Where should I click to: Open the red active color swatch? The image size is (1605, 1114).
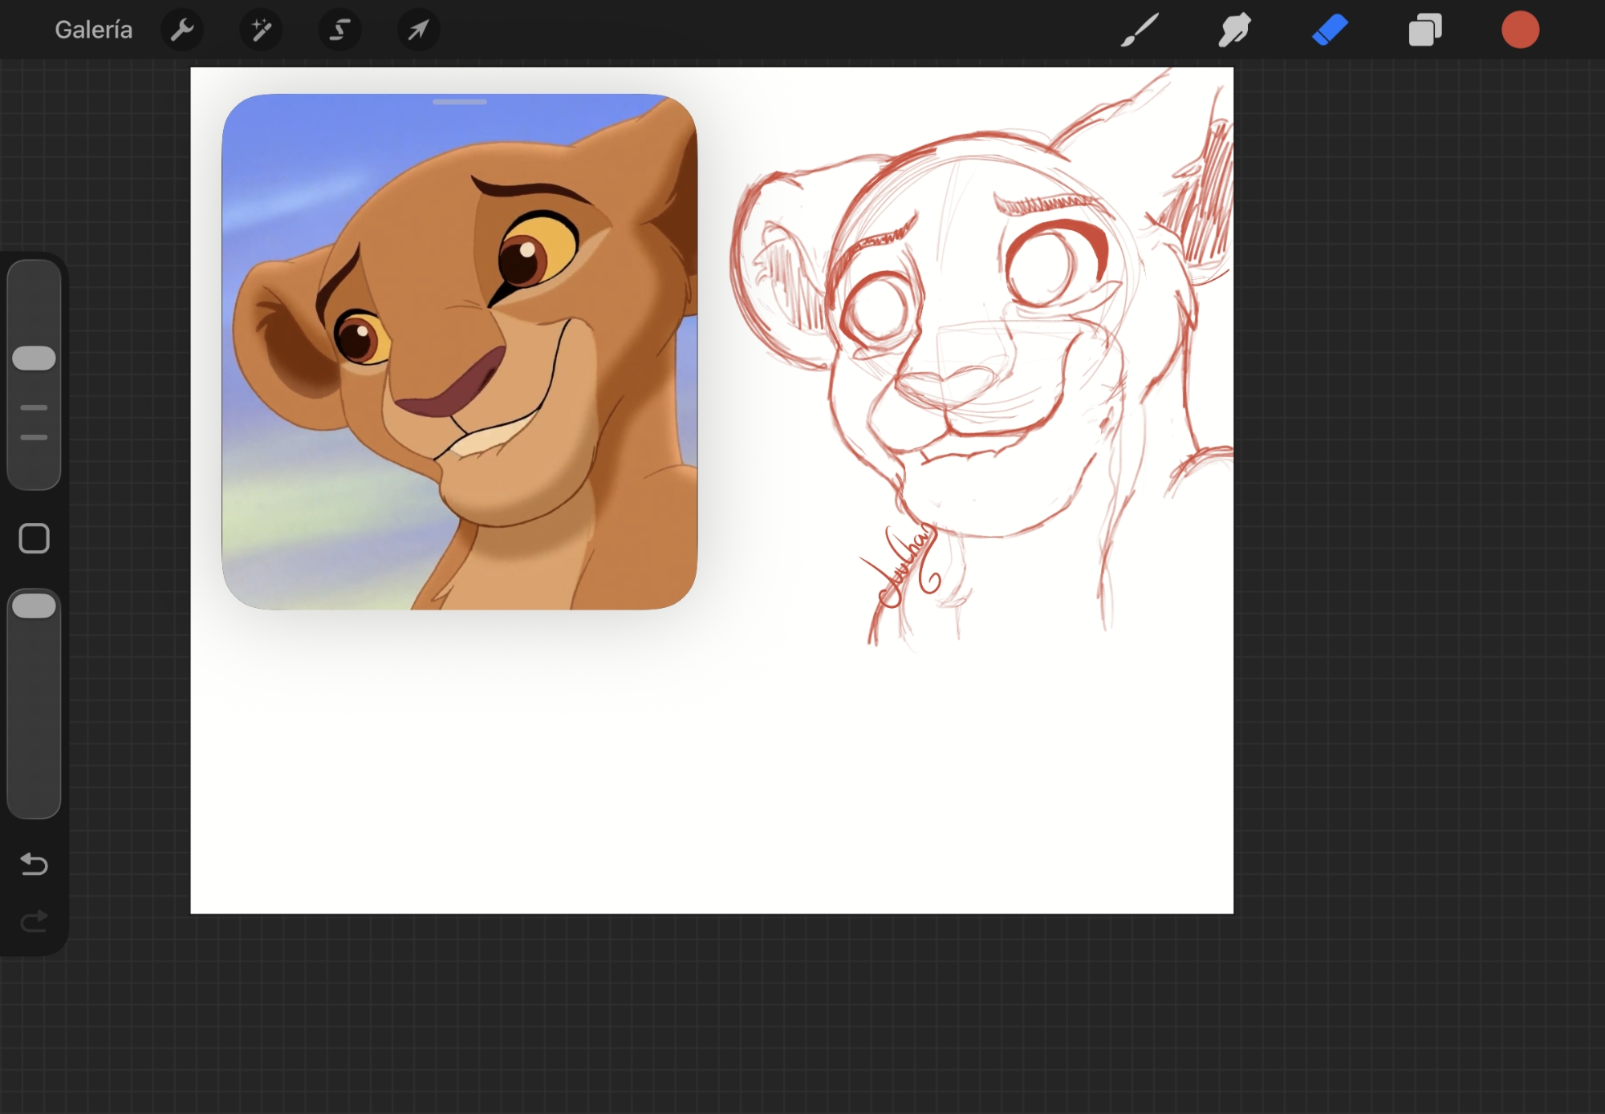[x=1520, y=30]
